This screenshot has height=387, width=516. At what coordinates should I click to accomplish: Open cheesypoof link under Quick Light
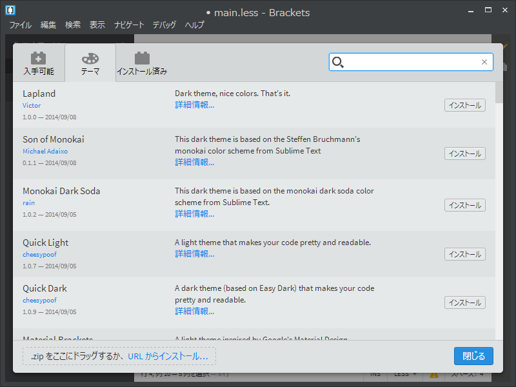[x=39, y=255]
